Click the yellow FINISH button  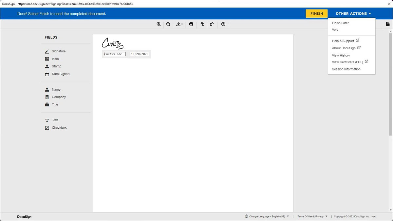(x=317, y=13)
